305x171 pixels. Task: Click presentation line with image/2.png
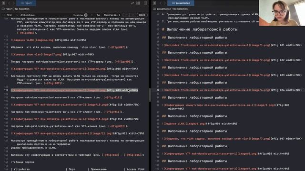click(232, 60)
